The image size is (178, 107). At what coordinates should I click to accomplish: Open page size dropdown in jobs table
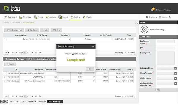tap(7, 53)
